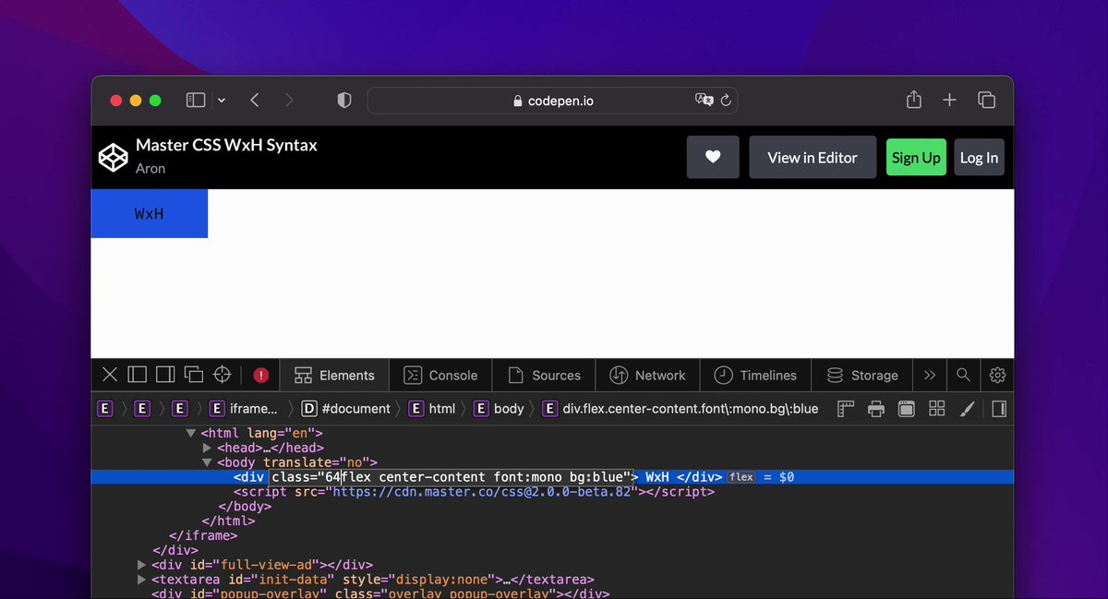Detach inspector into separate window
Viewport: 1108px width, 599px height.
(x=193, y=375)
